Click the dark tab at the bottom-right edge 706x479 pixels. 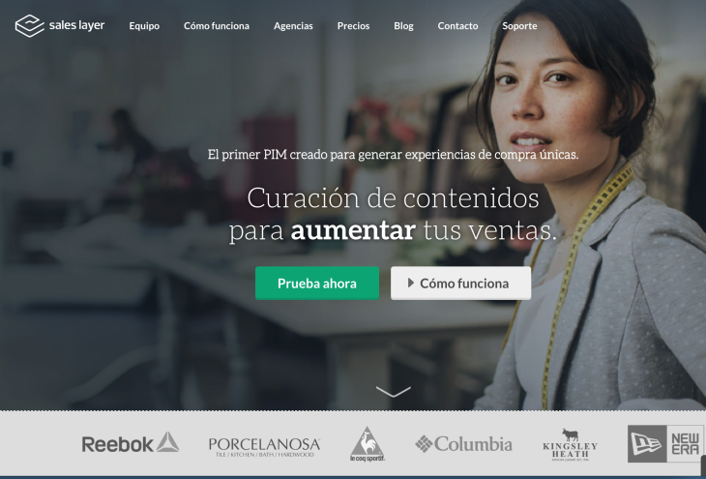[x=703, y=464]
